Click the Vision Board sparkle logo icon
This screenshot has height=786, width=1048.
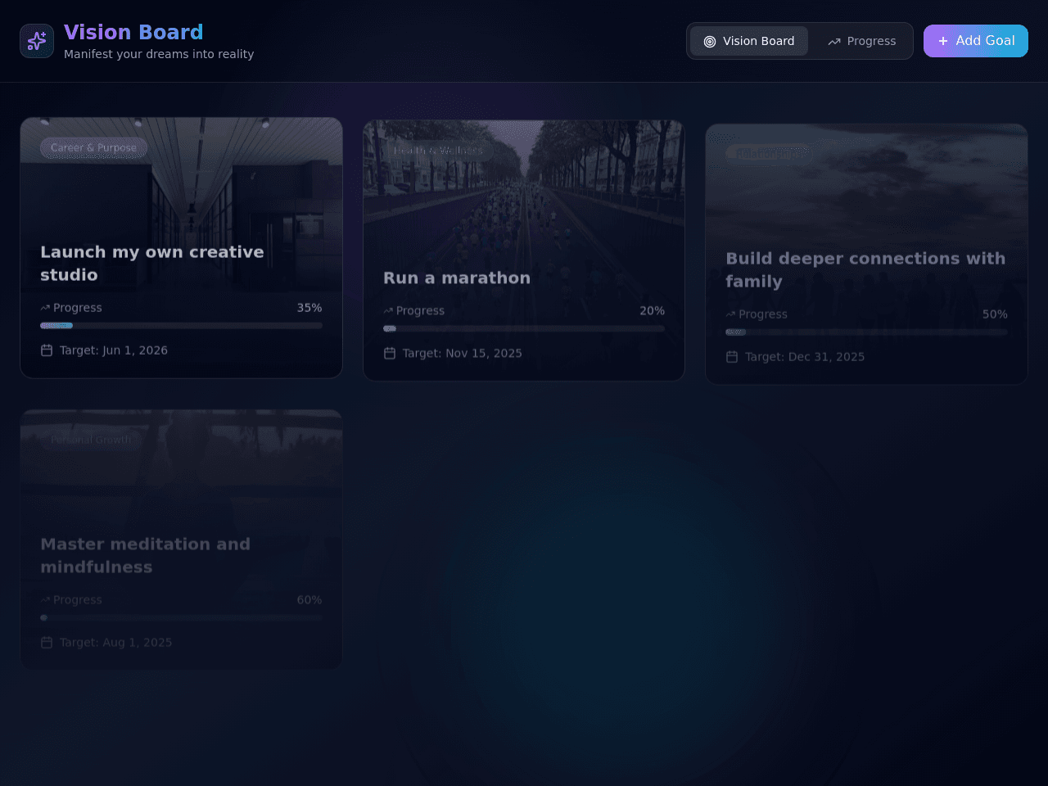[x=37, y=41]
